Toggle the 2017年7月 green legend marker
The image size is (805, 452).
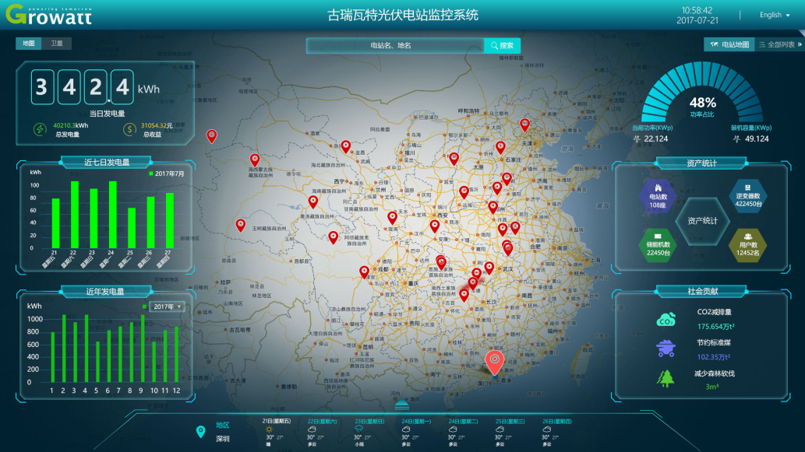click(x=151, y=173)
